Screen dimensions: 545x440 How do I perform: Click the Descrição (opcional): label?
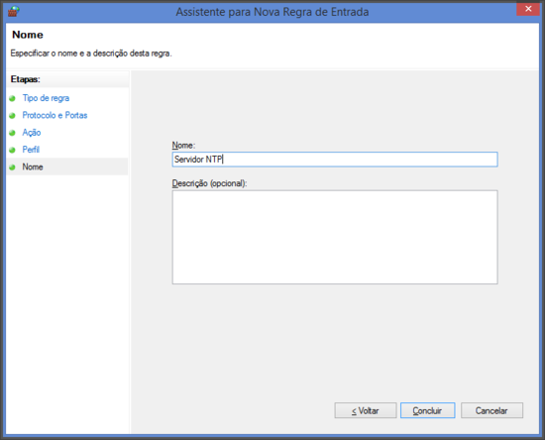[x=209, y=183]
